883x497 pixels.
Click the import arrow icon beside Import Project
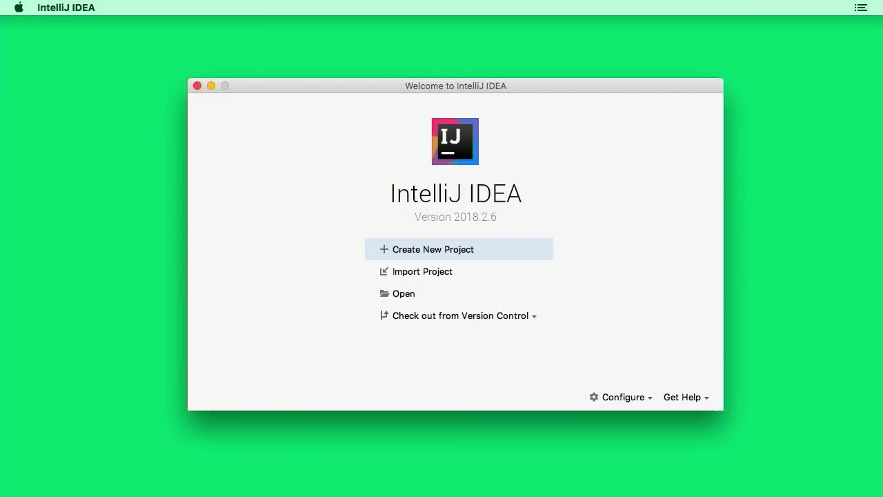tap(384, 271)
